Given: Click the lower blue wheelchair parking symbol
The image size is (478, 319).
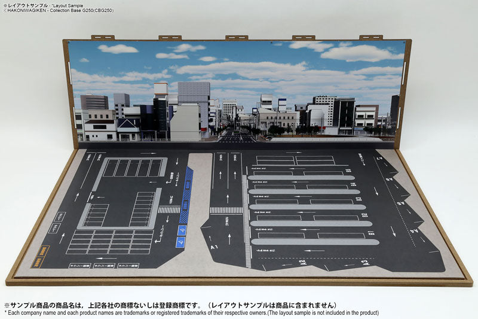Looking at the screenshot, I should point(180,241).
